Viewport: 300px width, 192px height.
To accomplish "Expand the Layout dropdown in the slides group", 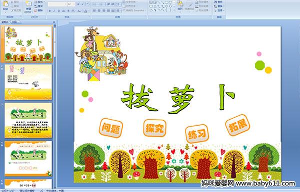I will [x=39, y=2].
